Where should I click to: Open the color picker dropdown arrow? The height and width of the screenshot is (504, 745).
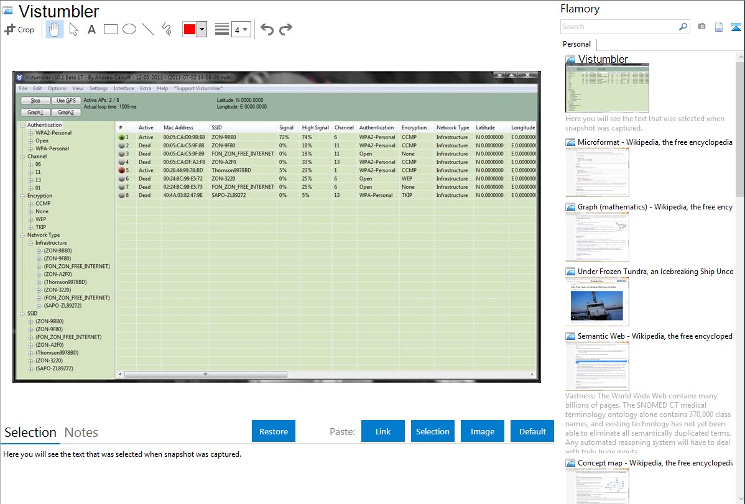coord(201,29)
